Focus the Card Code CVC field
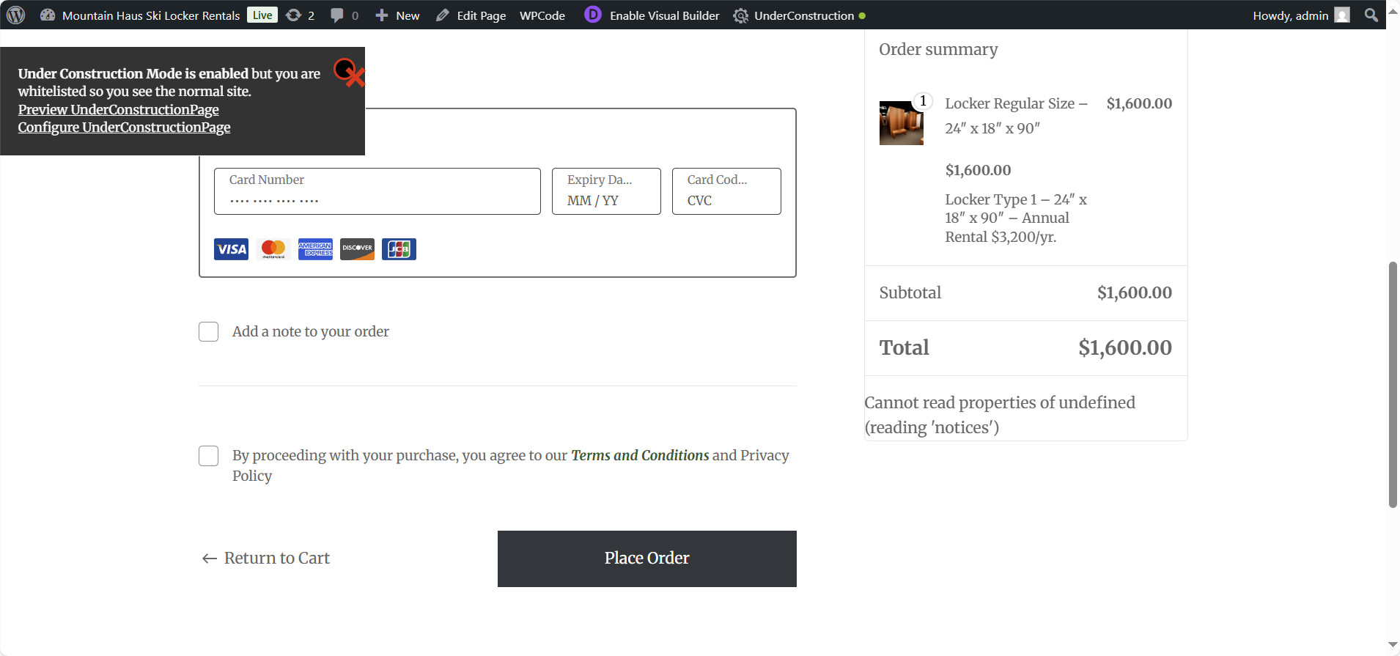The height and width of the screenshot is (656, 1400). tap(726, 191)
